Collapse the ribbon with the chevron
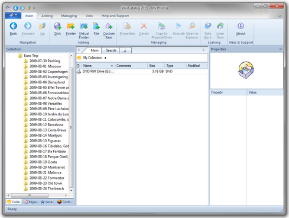289x218 pixels. point(280,16)
